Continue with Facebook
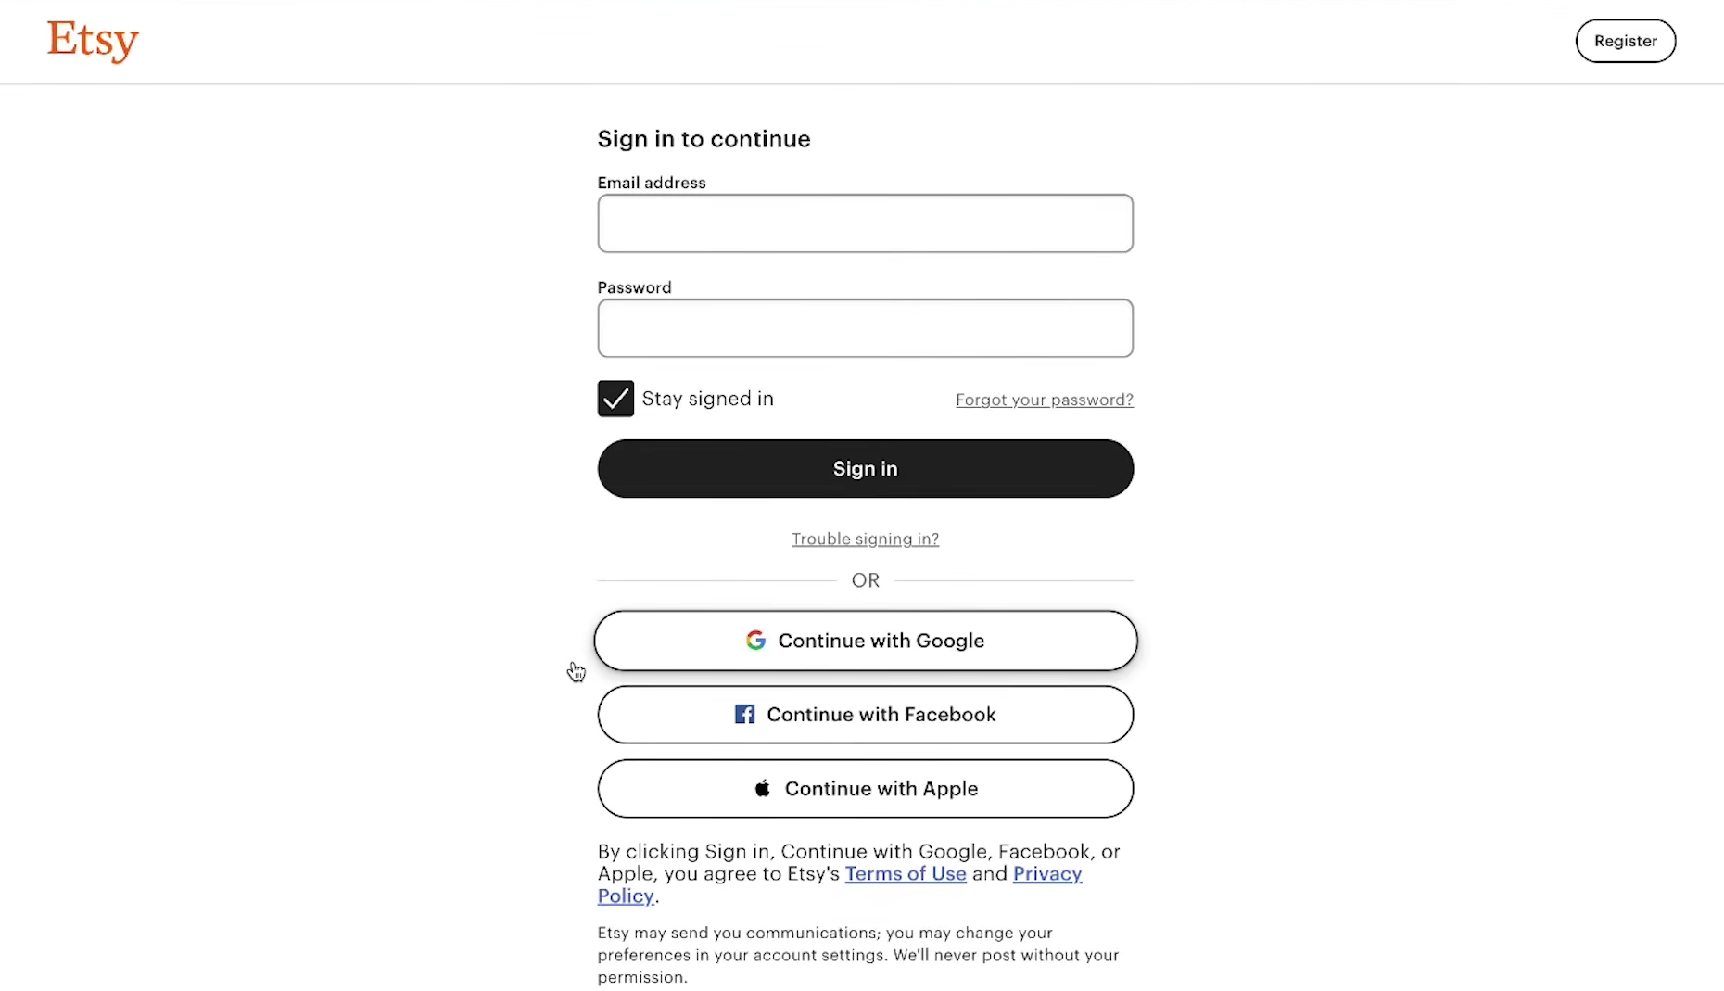Screen dimensions: 1724x991 [x=865, y=715]
